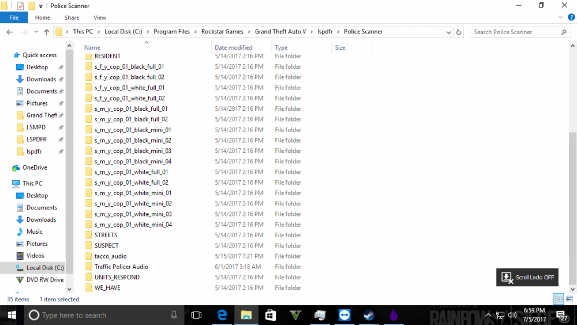Switch to the Home ribbon tab
Image resolution: width=577 pixels, height=325 pixels.
(x=42, y=18)
